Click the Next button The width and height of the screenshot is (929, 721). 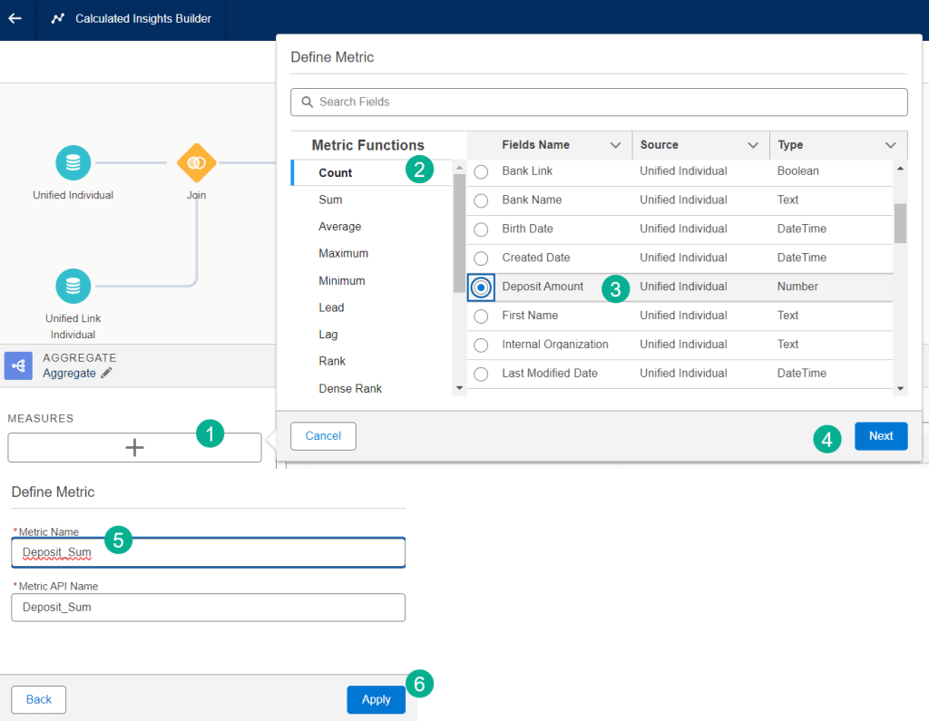[880, 436]
